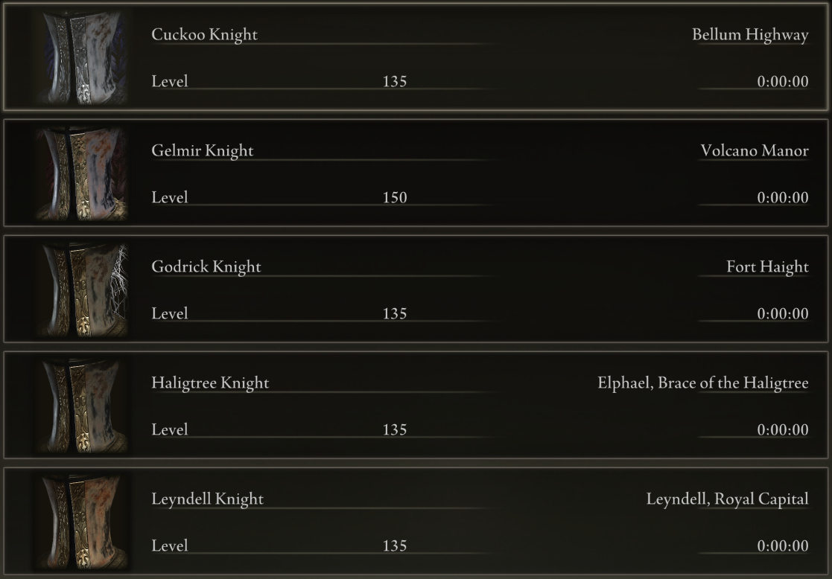The image size is (832, 579).
Task: Click Elphael, Brace of the Haligtree location
Action: [x=703, y=383]
